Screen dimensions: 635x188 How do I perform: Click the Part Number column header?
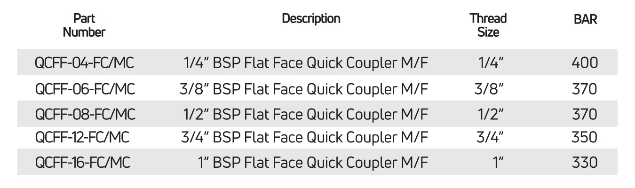click(84, 25)
